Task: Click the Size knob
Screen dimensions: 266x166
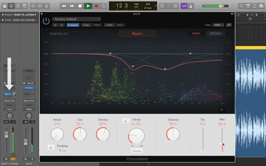Action: click(80, 134)
